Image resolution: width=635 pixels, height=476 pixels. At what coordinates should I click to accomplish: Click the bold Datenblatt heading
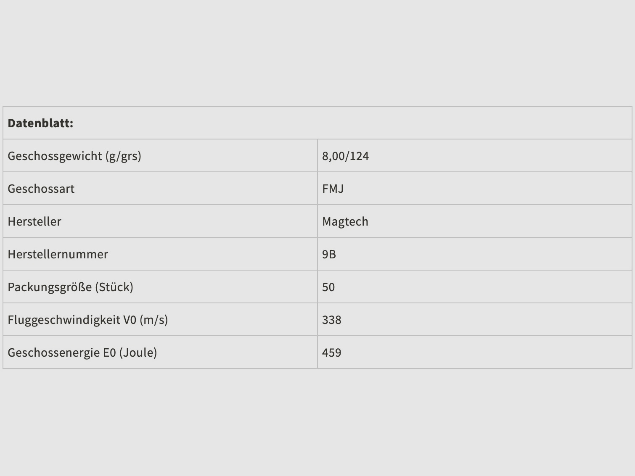[40, 123]
